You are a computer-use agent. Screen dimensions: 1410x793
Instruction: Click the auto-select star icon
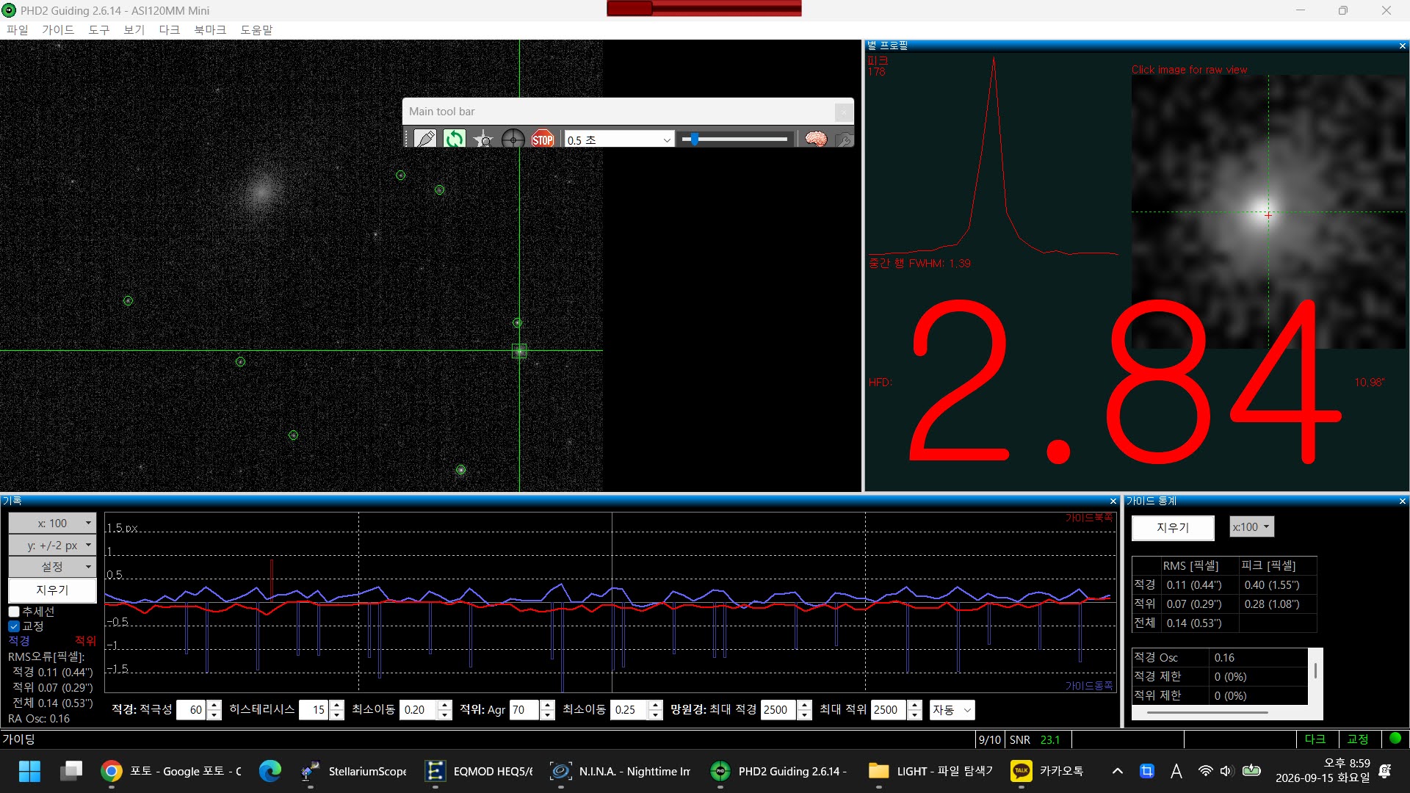pos(483,139)
